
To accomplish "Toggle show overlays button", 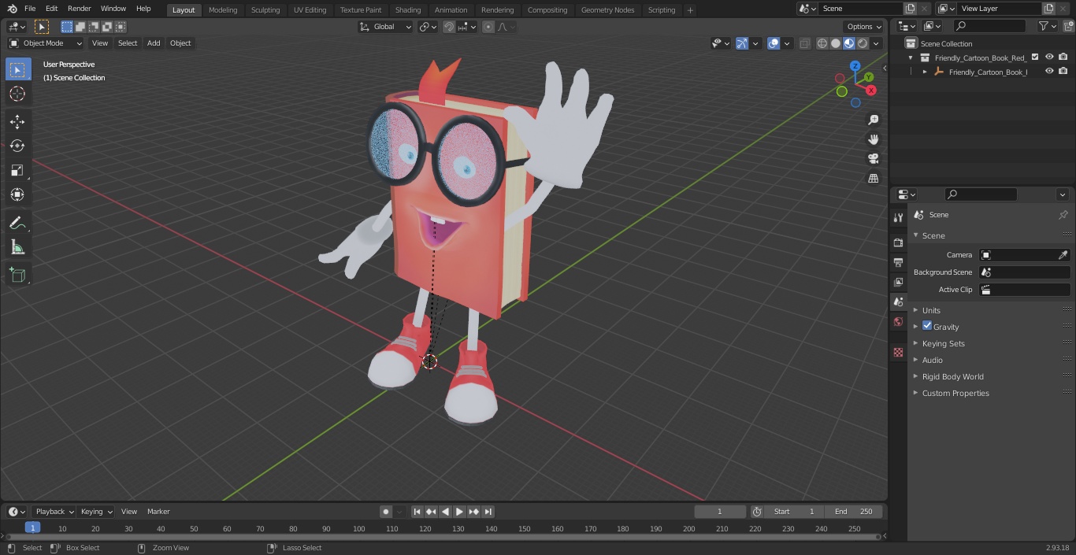I will [774, 43].
